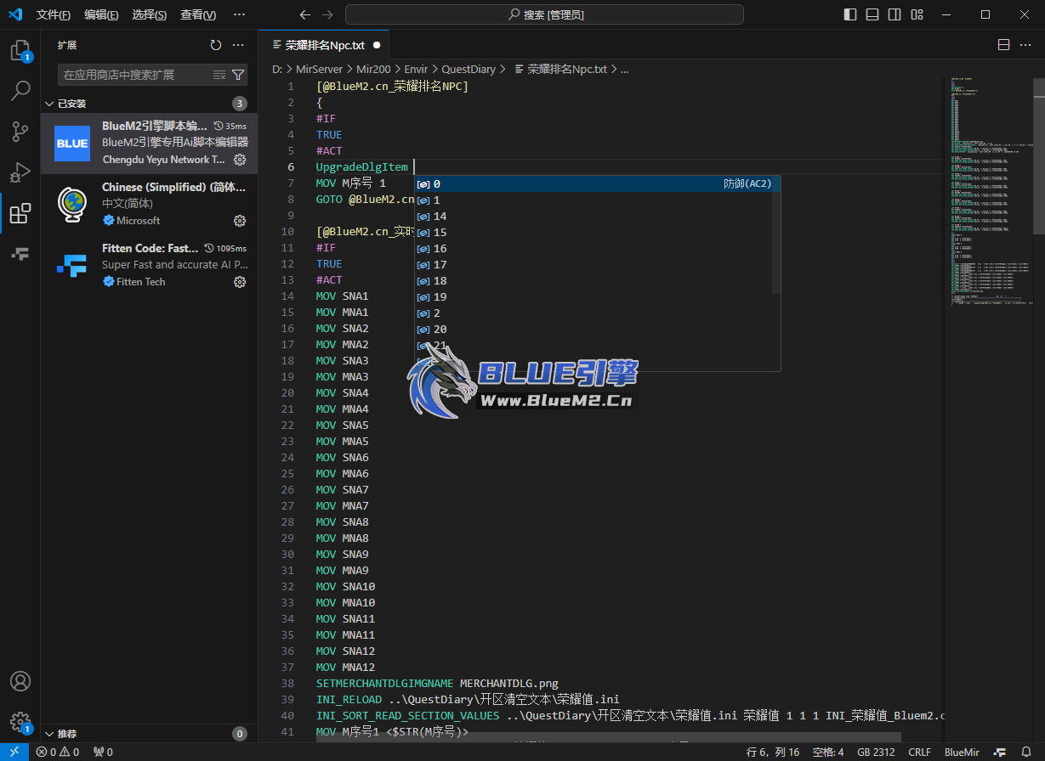Open the Fitten Code activity bar panel
The height and width of the screenshot is (761, 1045).
point(20,254)
